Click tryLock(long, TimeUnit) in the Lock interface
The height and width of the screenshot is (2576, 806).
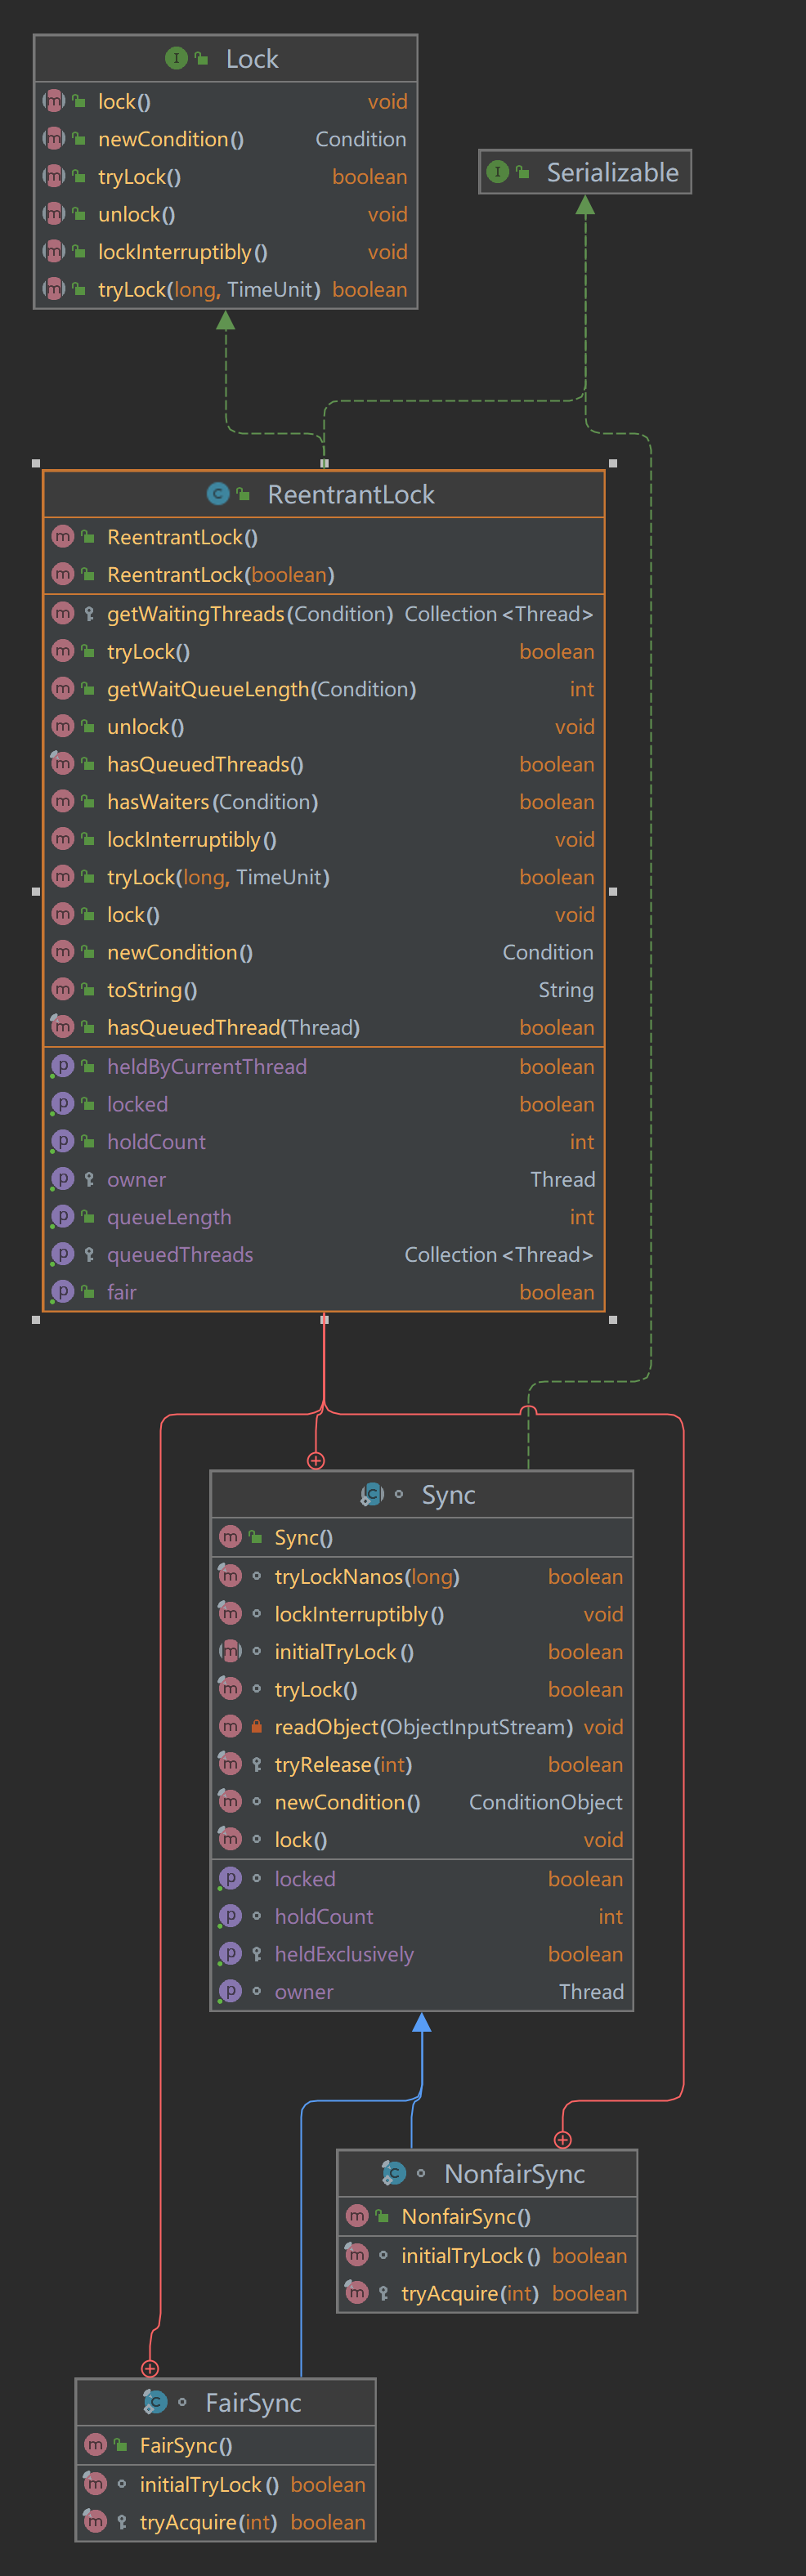[209, 290]
